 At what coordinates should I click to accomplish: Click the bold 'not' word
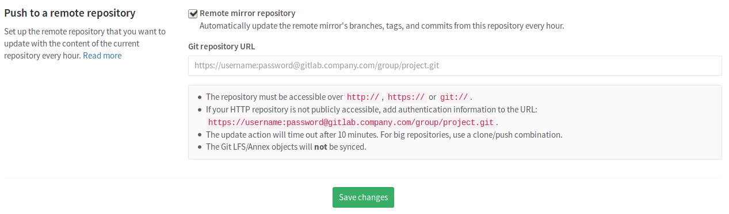pyautogui.click(x=320, y=147)
